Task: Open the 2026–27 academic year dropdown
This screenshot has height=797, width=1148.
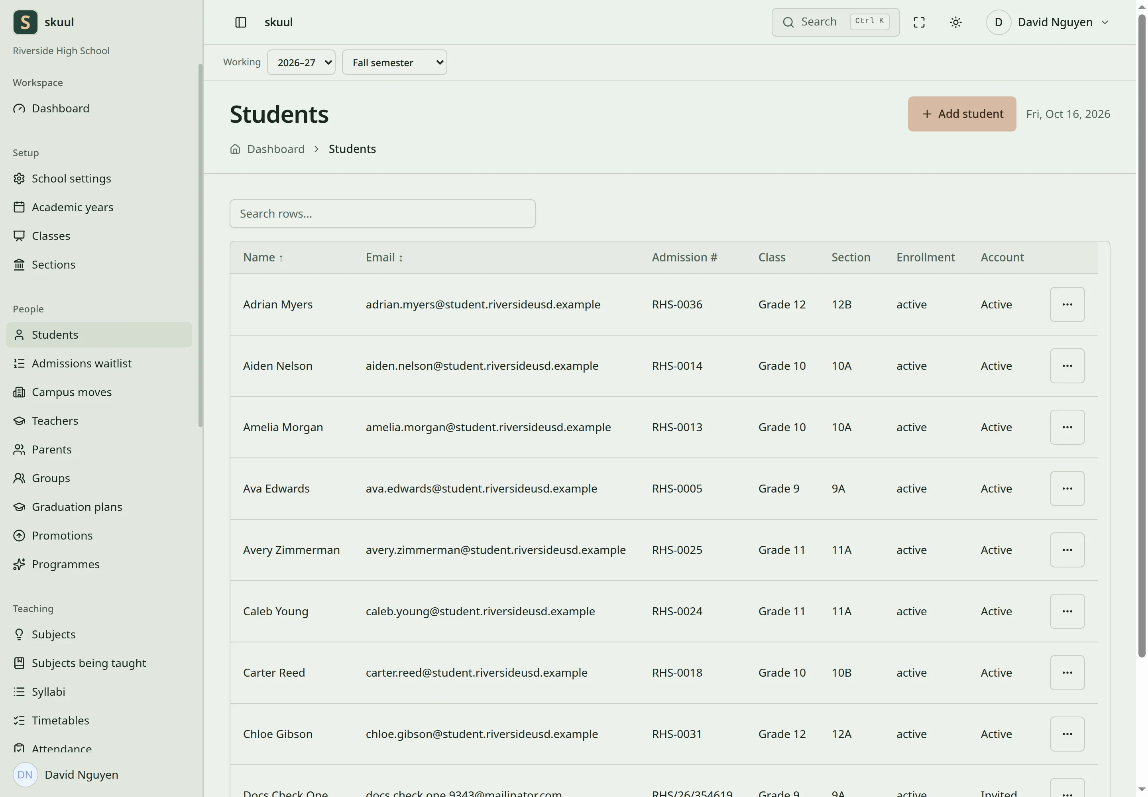Action: 301,63
